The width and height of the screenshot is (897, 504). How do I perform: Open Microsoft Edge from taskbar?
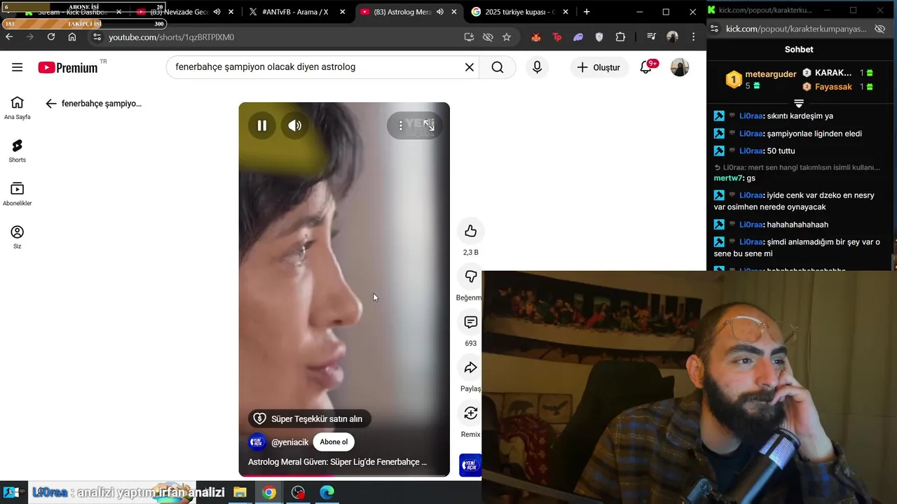pos(327,493)
